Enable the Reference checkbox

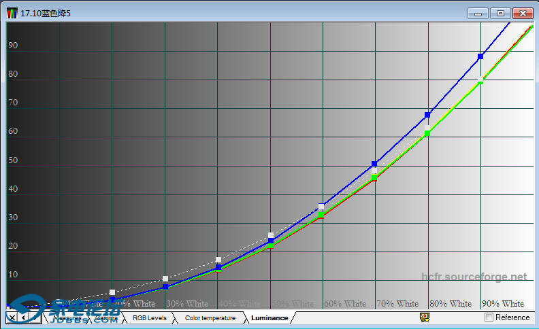click(489, 317)
